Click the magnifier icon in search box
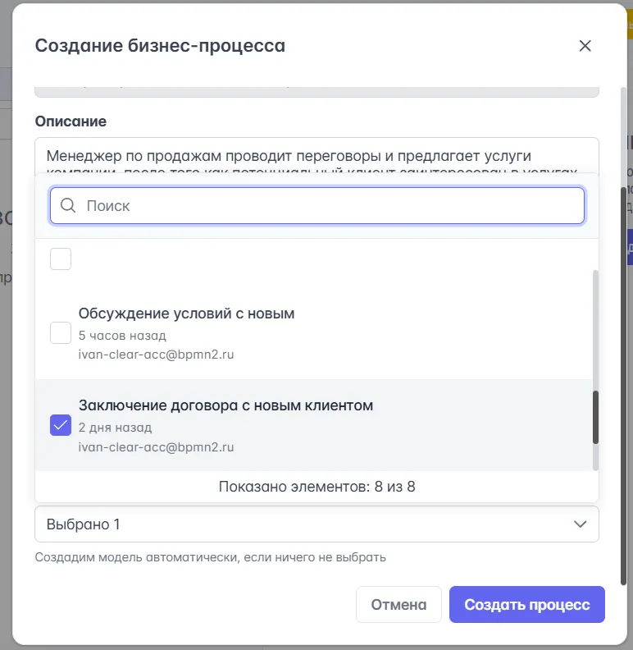The image size is (633, 650). point(69,205)
